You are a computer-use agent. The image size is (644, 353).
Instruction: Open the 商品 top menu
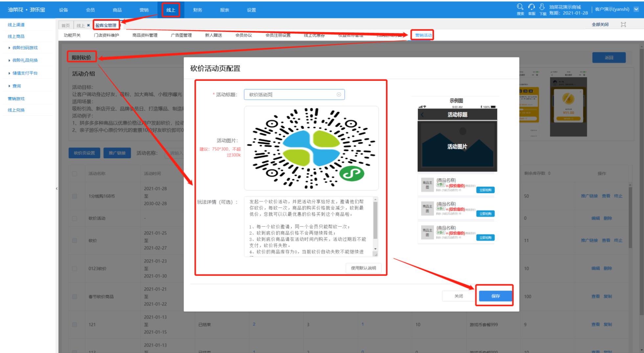point(117,10)
